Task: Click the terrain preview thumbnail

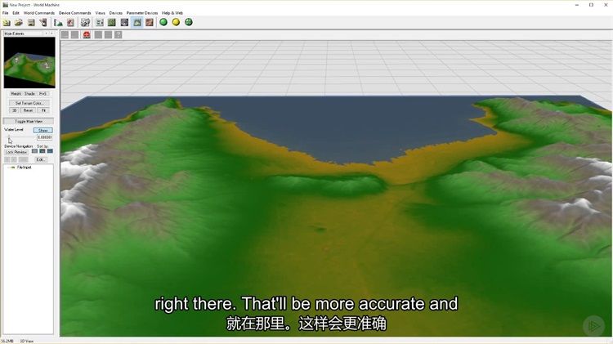Action: pos(29,63)
